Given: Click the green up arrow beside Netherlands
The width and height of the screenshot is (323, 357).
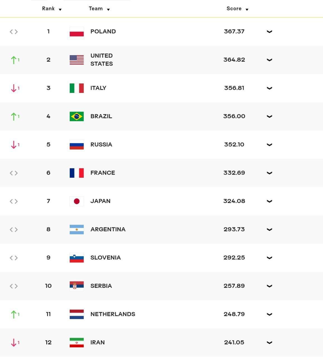Looking at the screenshot, I should pyautogui.click(x=13, y=314).
